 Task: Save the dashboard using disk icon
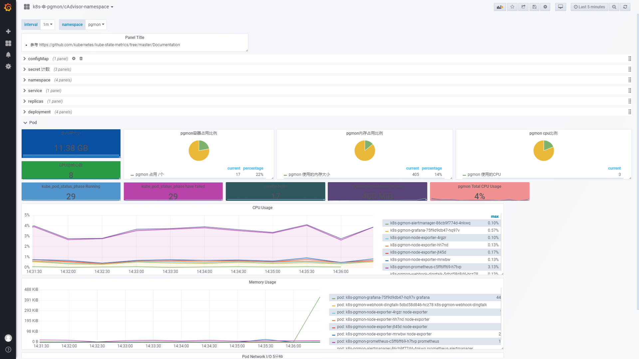(534, 7)
